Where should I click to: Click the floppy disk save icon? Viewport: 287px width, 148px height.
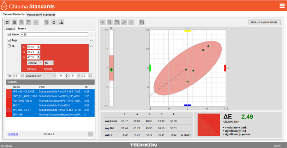pyautogui.click(x=142, y=22)
